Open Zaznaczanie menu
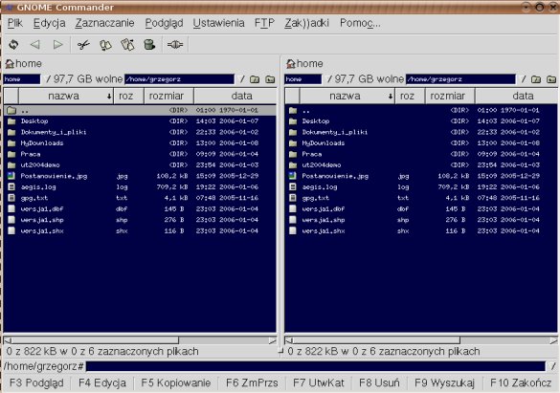Screen dimensions: 560x393 pos(104,23)
